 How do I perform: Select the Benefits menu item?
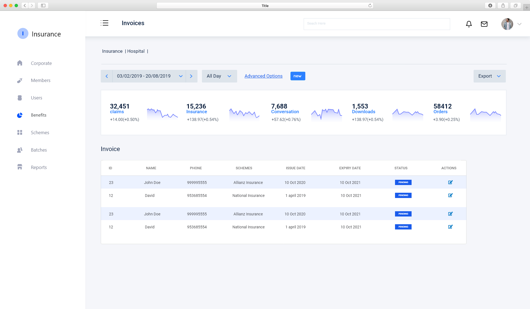[x=39, y=115]
